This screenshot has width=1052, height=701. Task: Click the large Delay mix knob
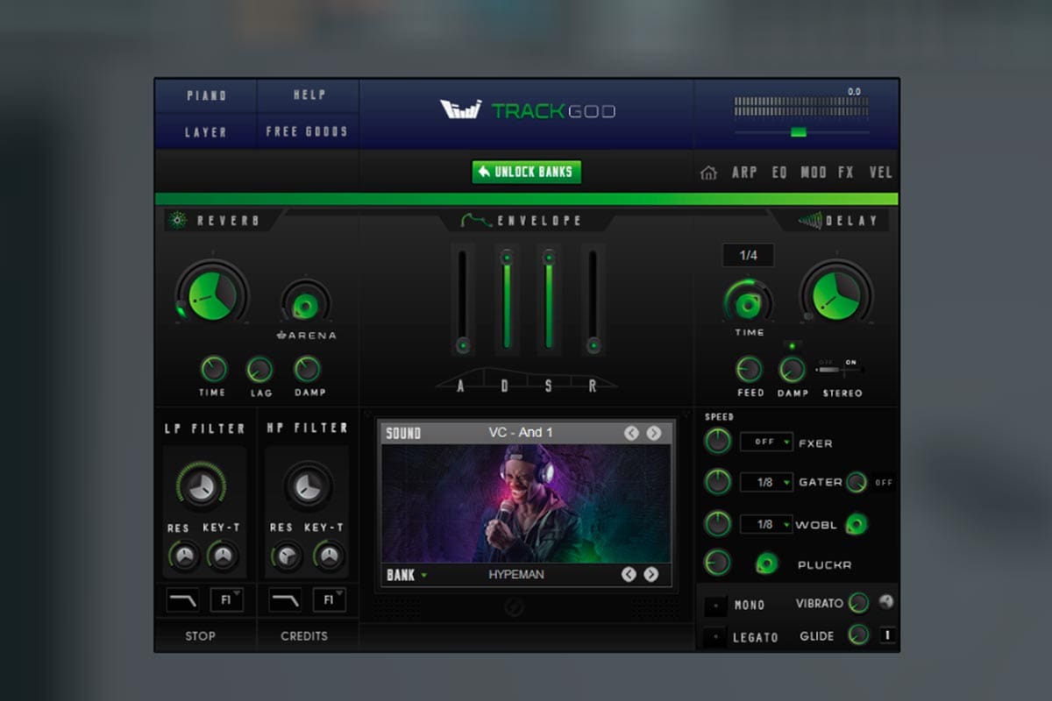(x=836, y=294)
